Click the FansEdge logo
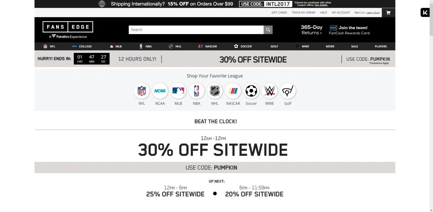This screenshot has width=433, height=212. pos(68,30)
